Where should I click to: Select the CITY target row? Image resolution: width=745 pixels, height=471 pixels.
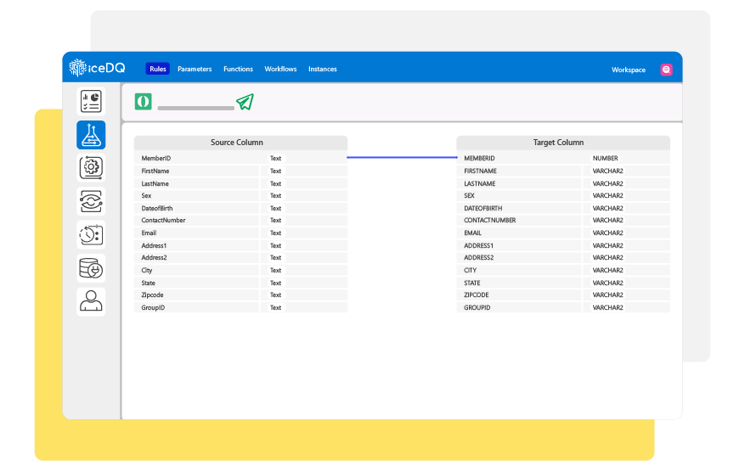[x=563, y=270]
